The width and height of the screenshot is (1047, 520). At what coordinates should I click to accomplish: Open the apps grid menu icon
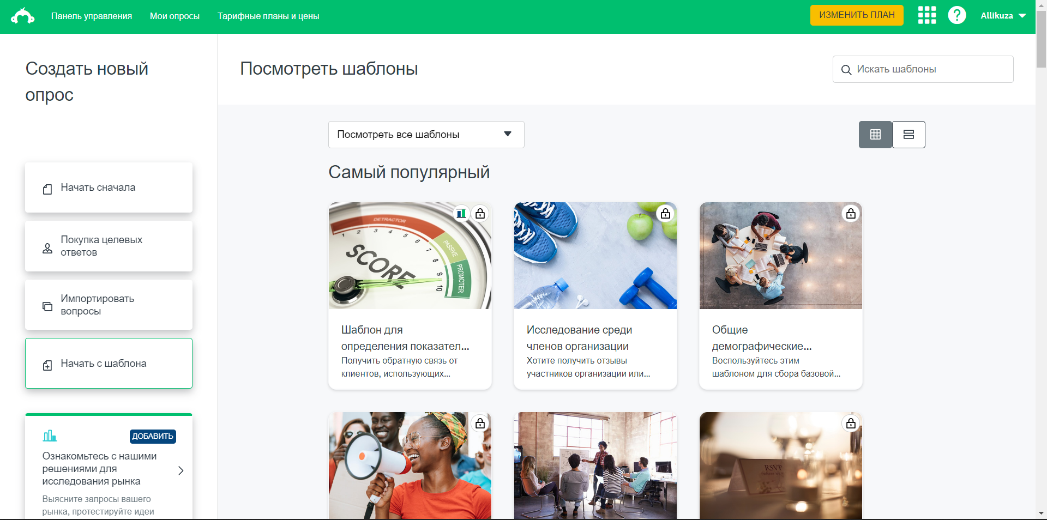point(926,15)
